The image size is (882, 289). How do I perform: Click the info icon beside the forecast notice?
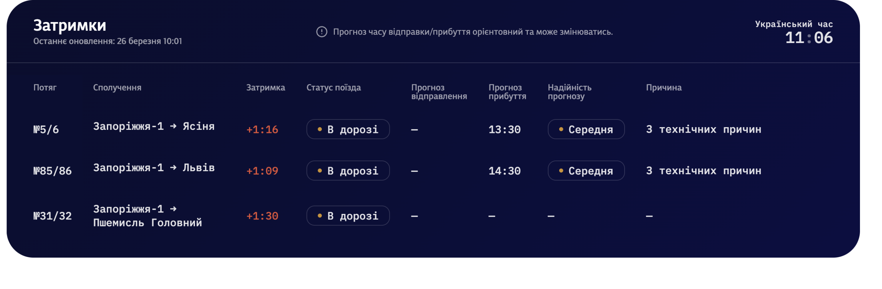(321, 32)
